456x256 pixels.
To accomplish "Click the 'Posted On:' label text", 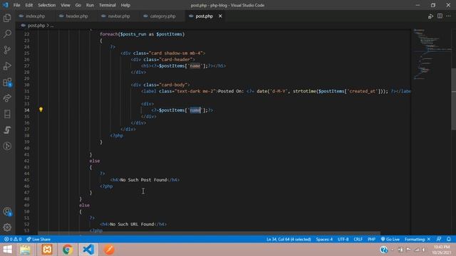I will (x=231, y=91).
